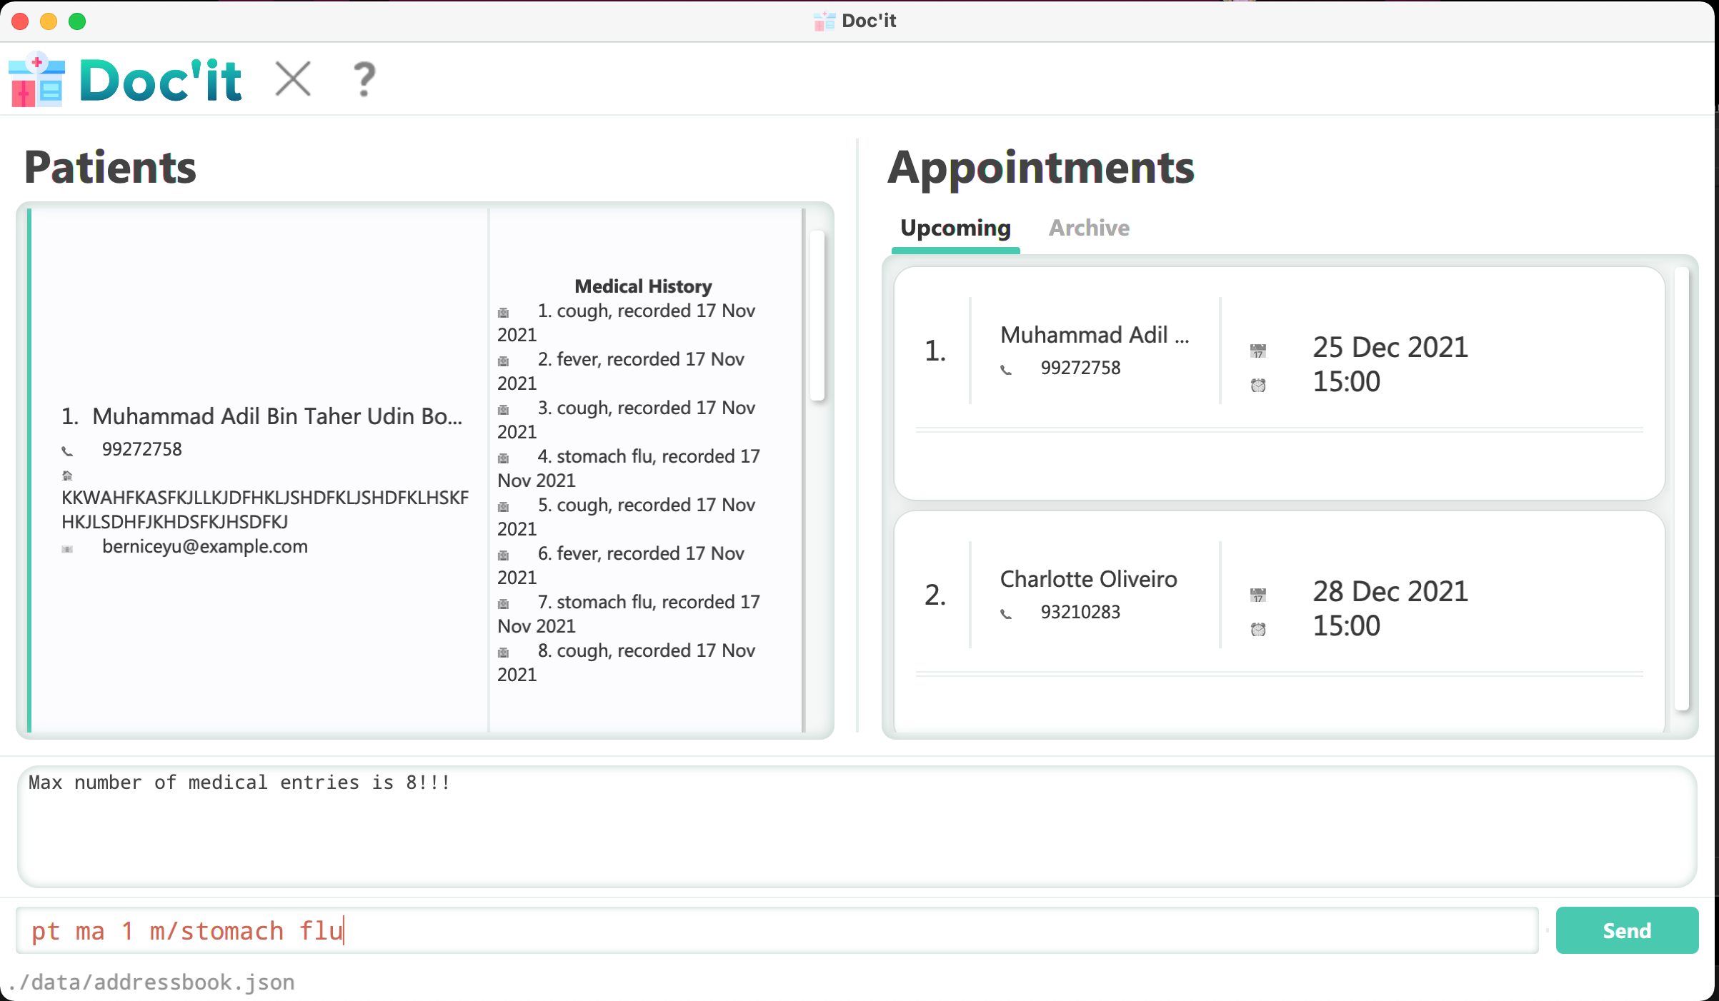Click the home address icon in patient card

(x=67, y=475)
